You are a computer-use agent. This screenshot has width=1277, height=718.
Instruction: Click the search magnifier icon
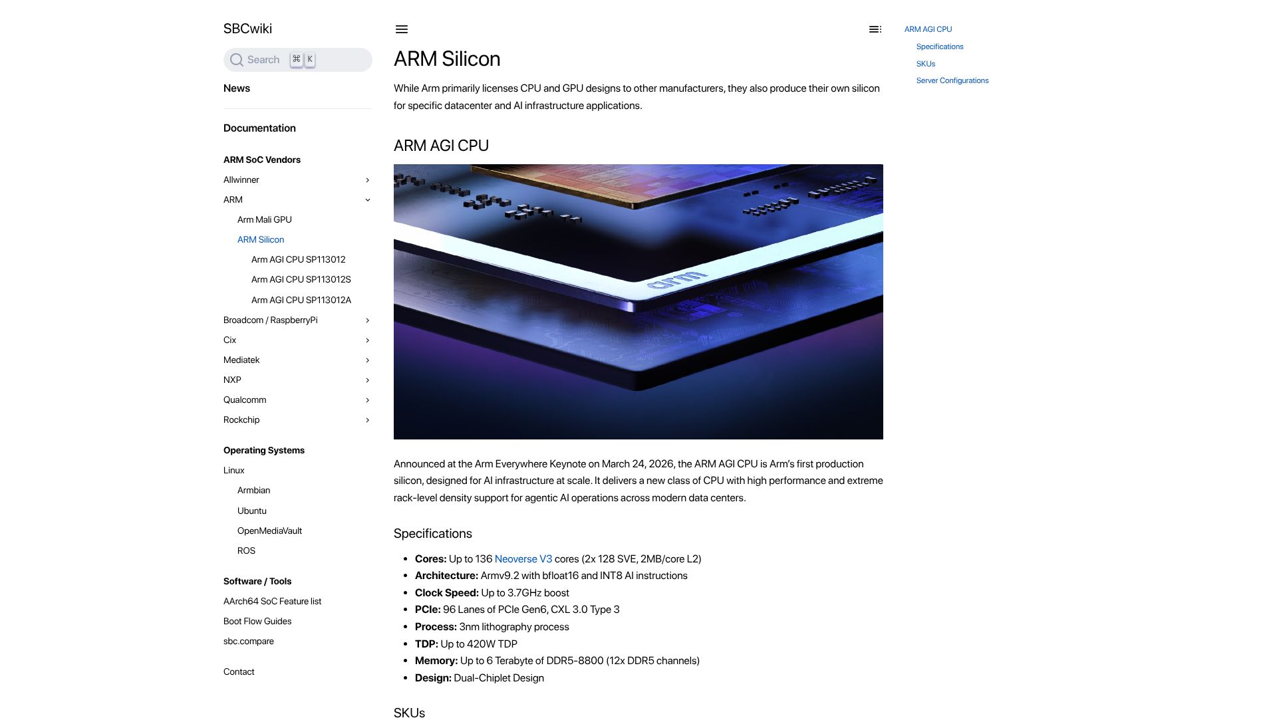pyautogui.click(x=236, y=60)
